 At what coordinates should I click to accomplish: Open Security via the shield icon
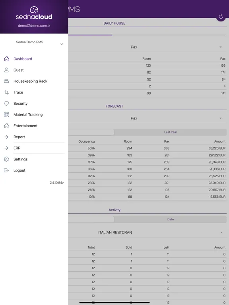(x=6, y=104)
